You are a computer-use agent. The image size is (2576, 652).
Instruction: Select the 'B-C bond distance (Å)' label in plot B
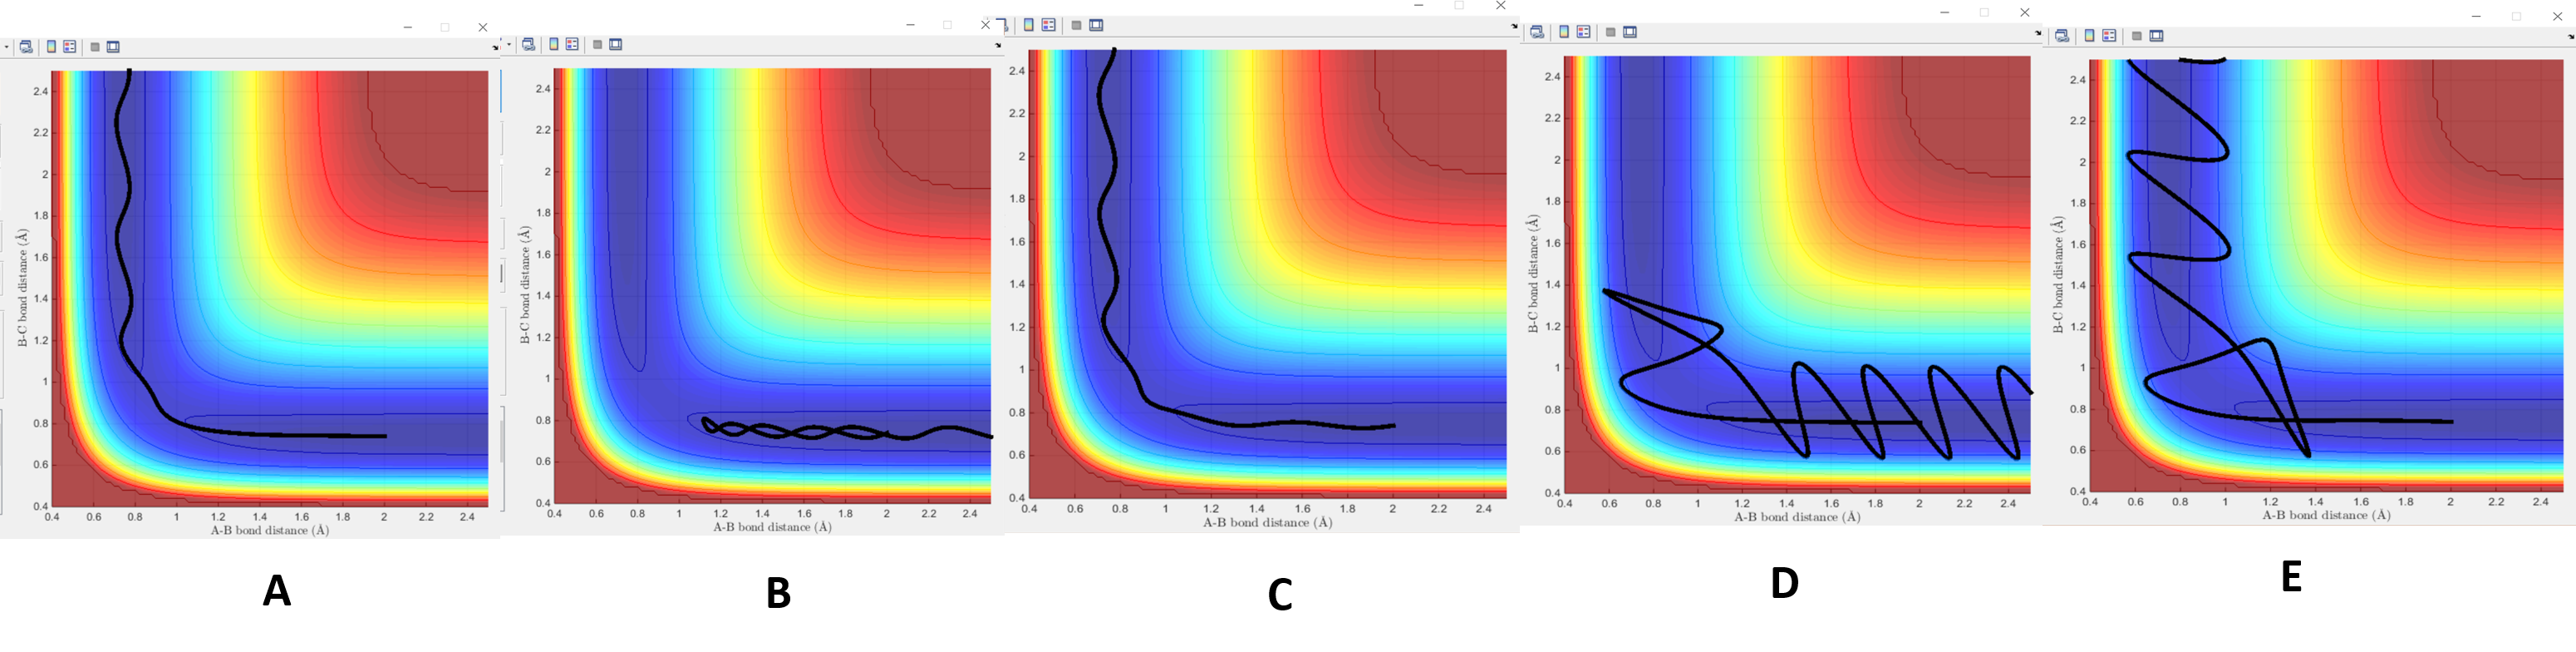click(x=524, y=284)
